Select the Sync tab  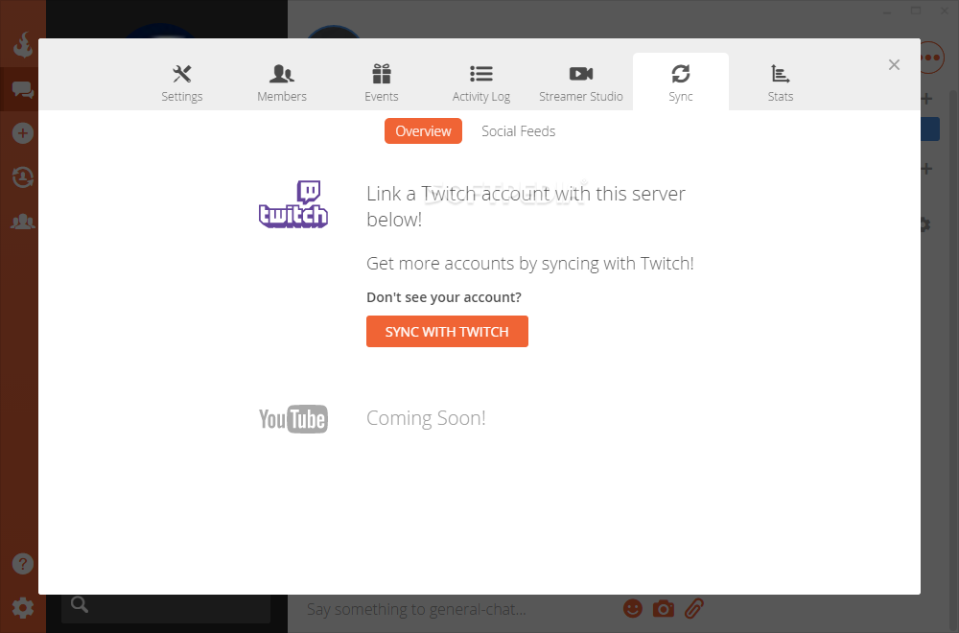coord(680,82)
